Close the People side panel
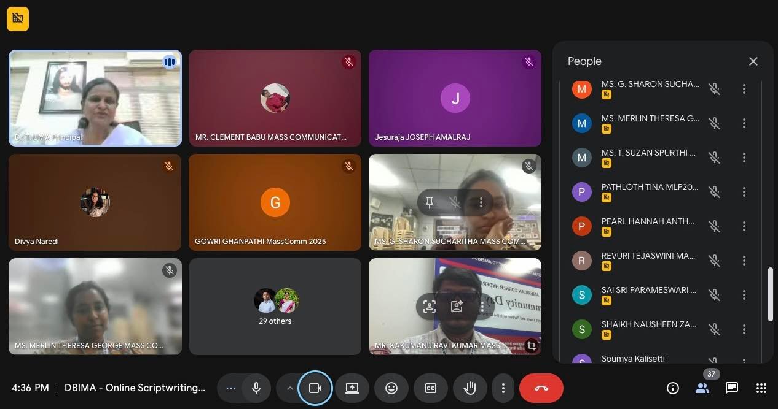 point(753,61)
